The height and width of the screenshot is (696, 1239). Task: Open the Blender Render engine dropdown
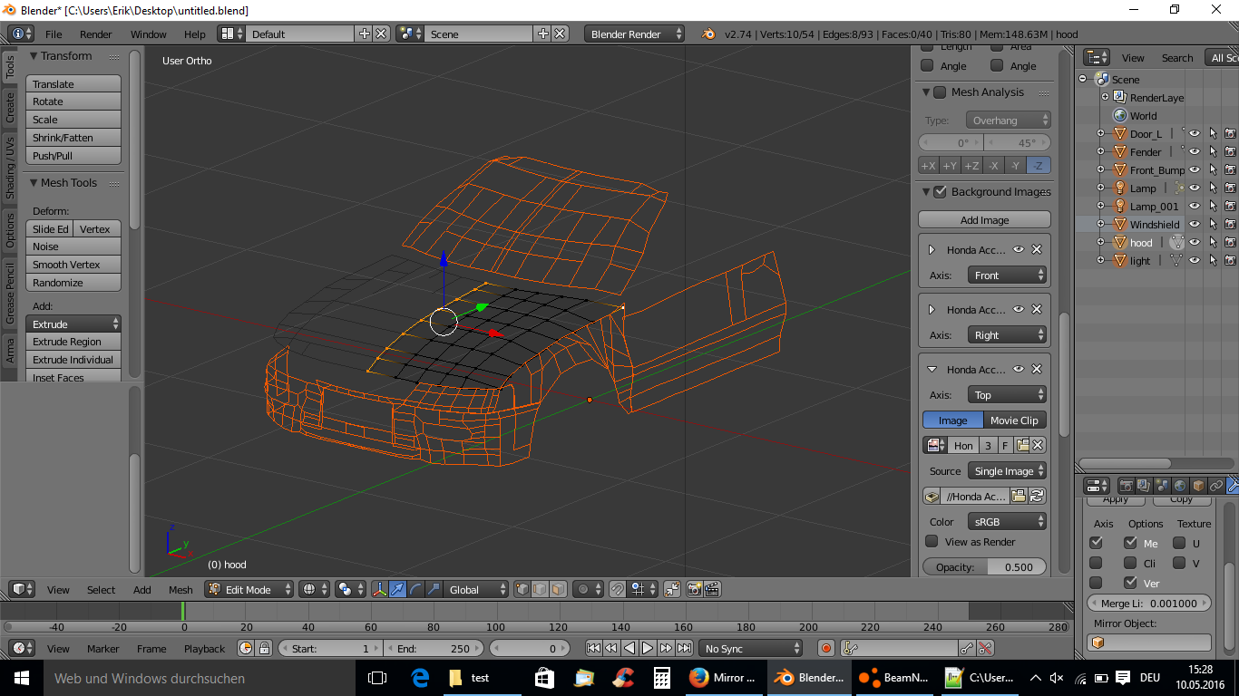(635, 34)
